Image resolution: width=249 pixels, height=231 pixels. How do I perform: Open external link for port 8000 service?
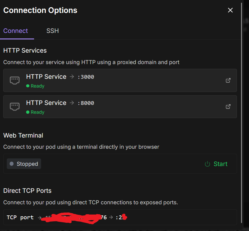tap(228, 106)
